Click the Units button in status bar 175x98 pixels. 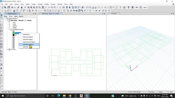(x=171, y=92)
